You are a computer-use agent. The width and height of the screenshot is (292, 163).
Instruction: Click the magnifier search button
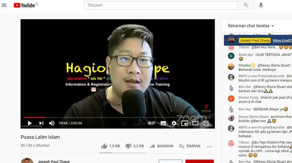[x=246, y=5]
